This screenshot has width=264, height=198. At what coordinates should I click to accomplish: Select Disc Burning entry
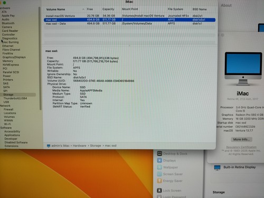coord(11,42)
